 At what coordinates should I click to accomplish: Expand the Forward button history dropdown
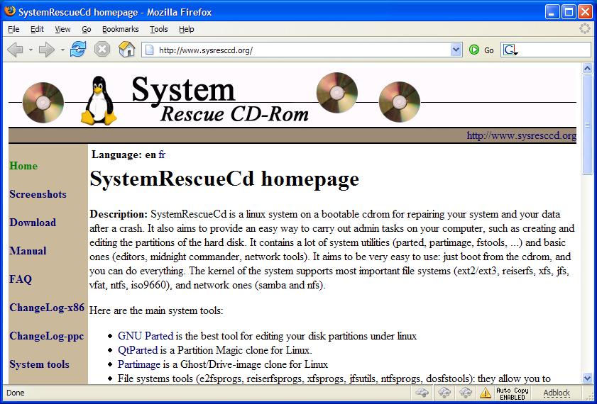coord(62,50)
